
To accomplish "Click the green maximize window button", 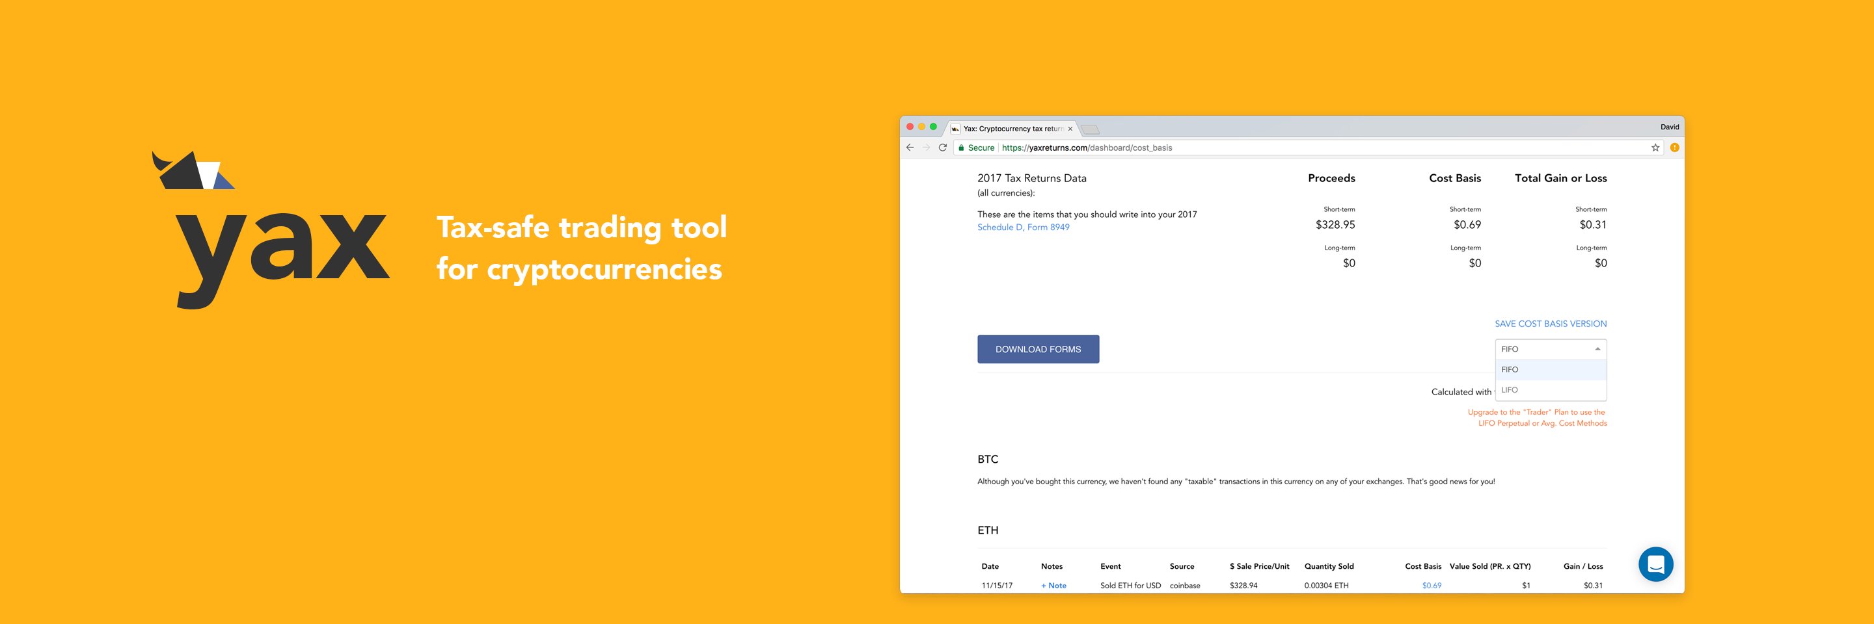I will click(933, 126).
